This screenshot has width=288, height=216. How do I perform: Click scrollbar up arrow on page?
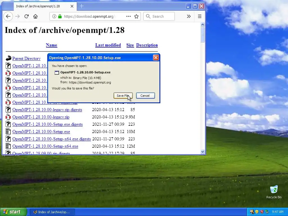click(x=202, y=25)
